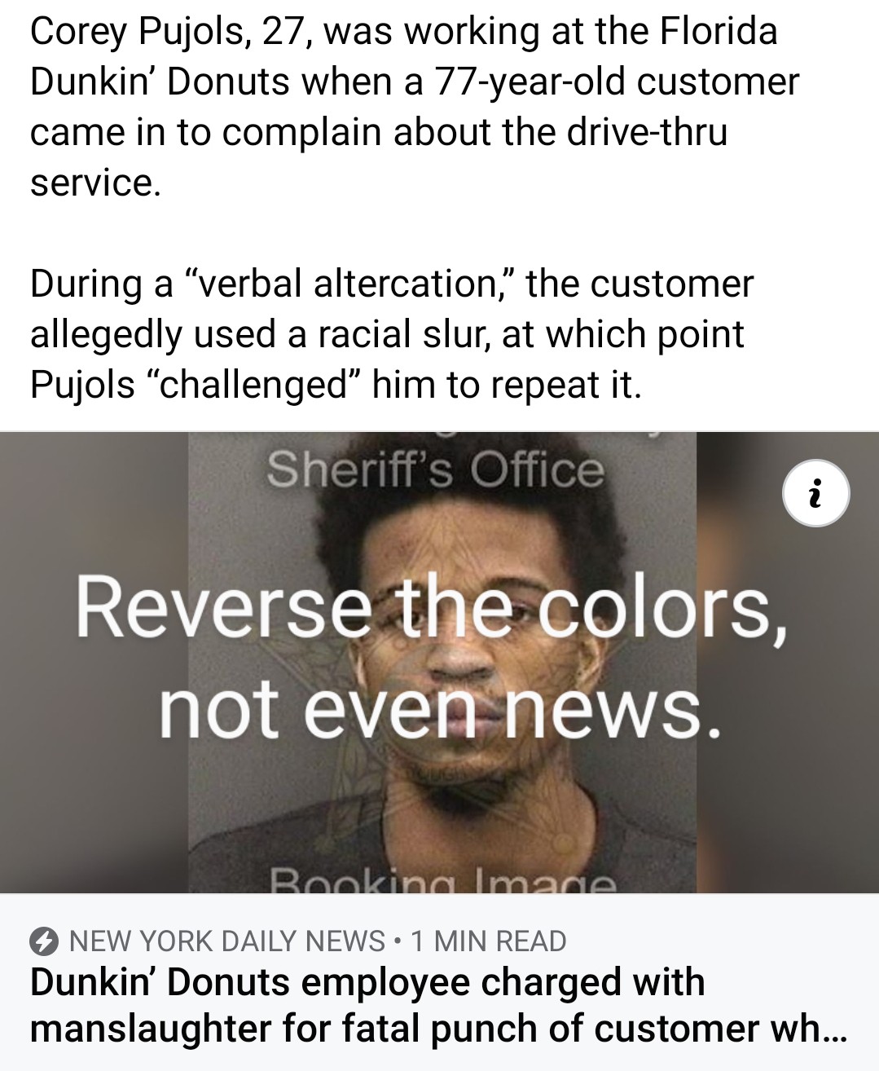The height and width of the screenshot is (1071, 879).
Task: Click the words "Florida Dunkin' Donuts" in post
Action: pyautogui.click(x=404, y=57)
